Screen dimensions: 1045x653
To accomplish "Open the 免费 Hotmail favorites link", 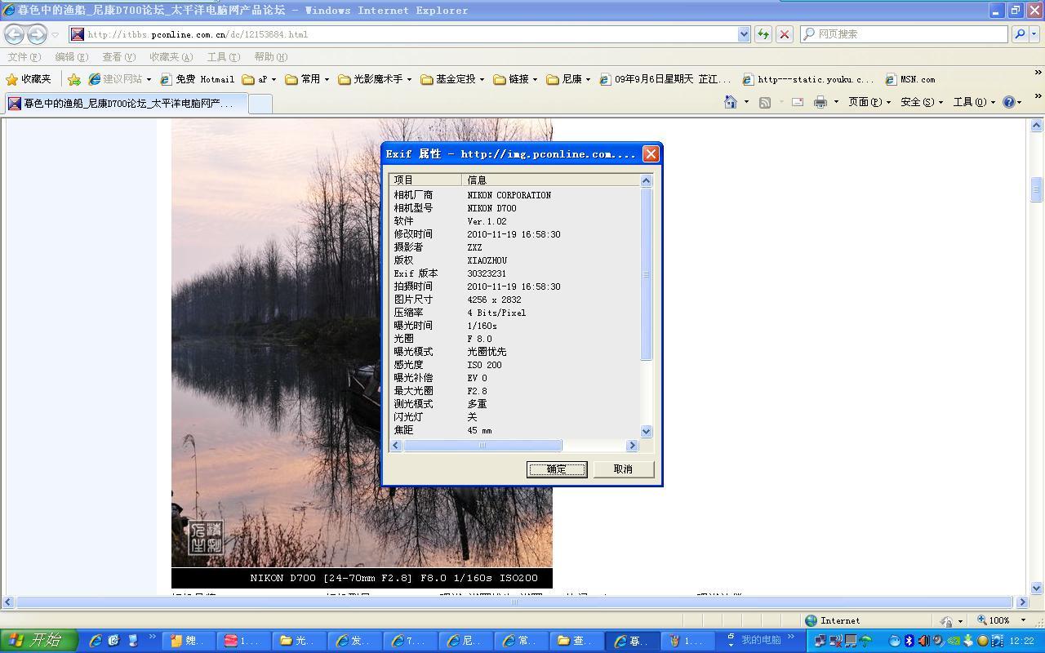I will [197, 79].
